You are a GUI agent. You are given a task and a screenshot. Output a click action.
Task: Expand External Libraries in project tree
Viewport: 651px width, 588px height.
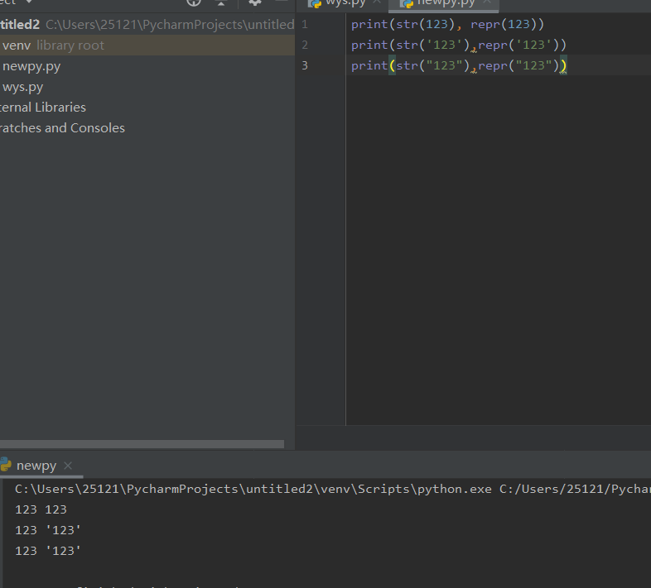43,108
